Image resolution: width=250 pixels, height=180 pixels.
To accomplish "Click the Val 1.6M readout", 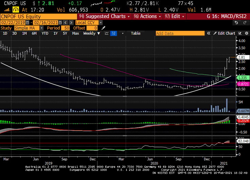I will click(x=199, y=10).
